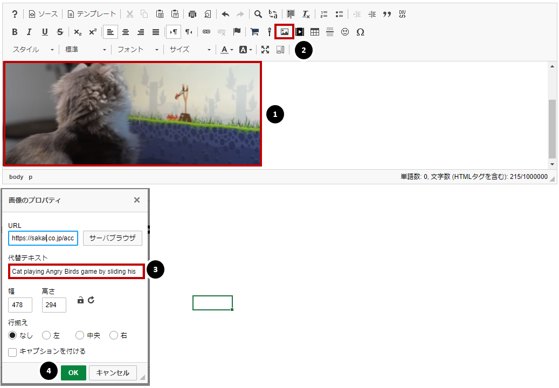The width and height of the screenshot is (559, 388).
Task: Open the サーバブラウザ server browser
Action: pyautogui.click(x=113, y=238)
